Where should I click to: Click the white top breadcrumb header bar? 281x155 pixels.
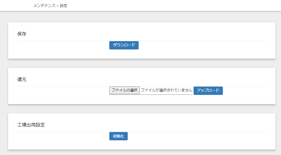[x=161, y=5]
